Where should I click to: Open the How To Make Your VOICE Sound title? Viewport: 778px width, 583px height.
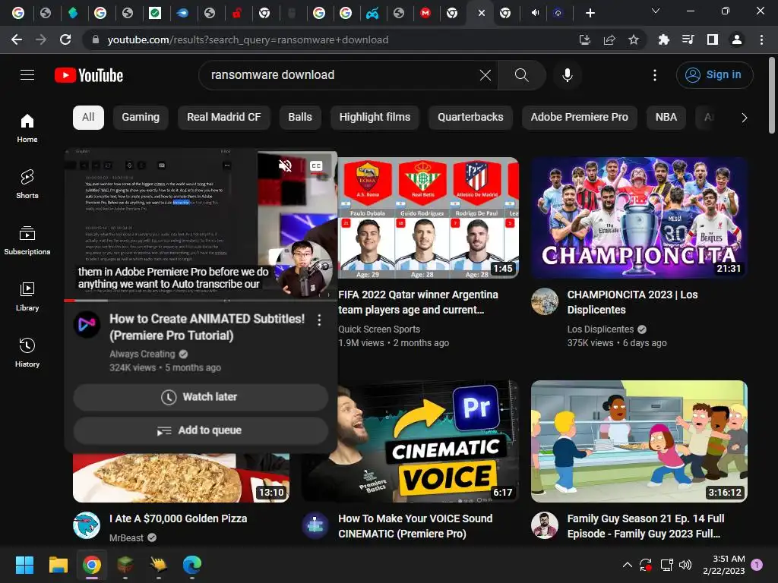[416, 526]
